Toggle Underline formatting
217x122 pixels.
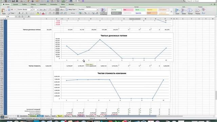coord(26,13)
